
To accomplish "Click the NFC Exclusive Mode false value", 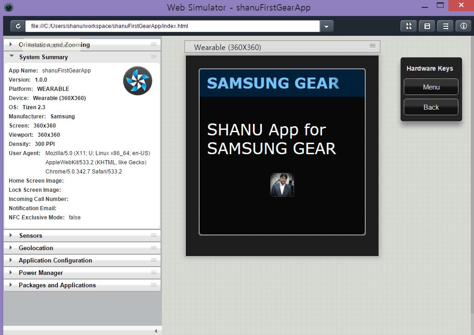I will tap(75, 218).
